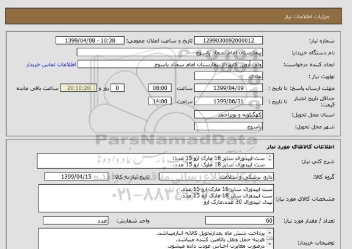Click the label حداقل تاریخ اعتبار قیمت

pos(315,102)
